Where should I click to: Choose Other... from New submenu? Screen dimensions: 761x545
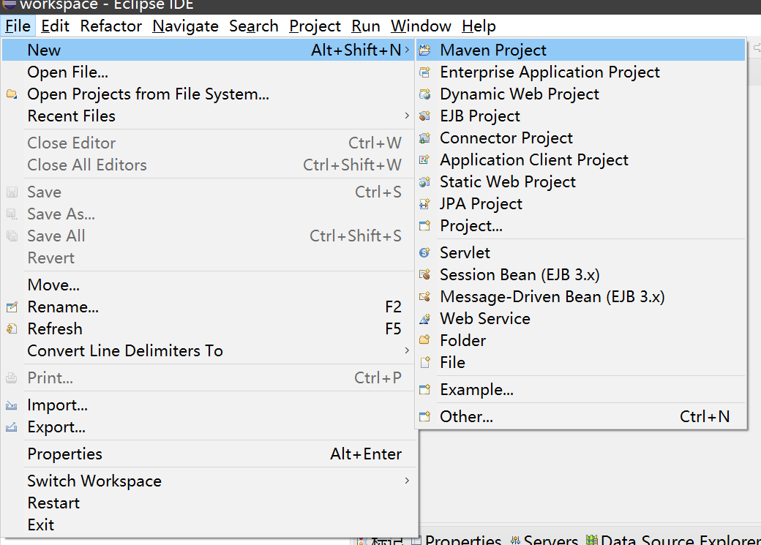point(466,417)
